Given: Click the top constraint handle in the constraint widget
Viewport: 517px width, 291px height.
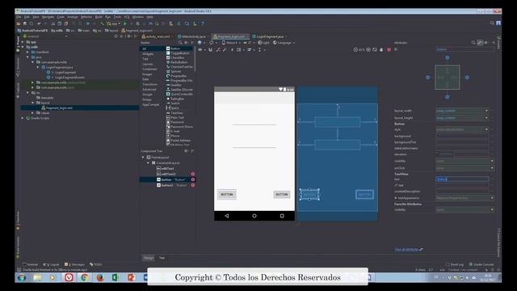Looking at the screenshot, I should pos(448,57).
